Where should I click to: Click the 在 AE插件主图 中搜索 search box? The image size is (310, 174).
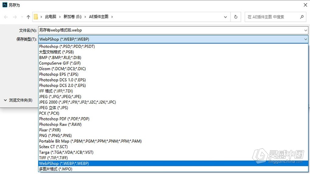[275, 17]
